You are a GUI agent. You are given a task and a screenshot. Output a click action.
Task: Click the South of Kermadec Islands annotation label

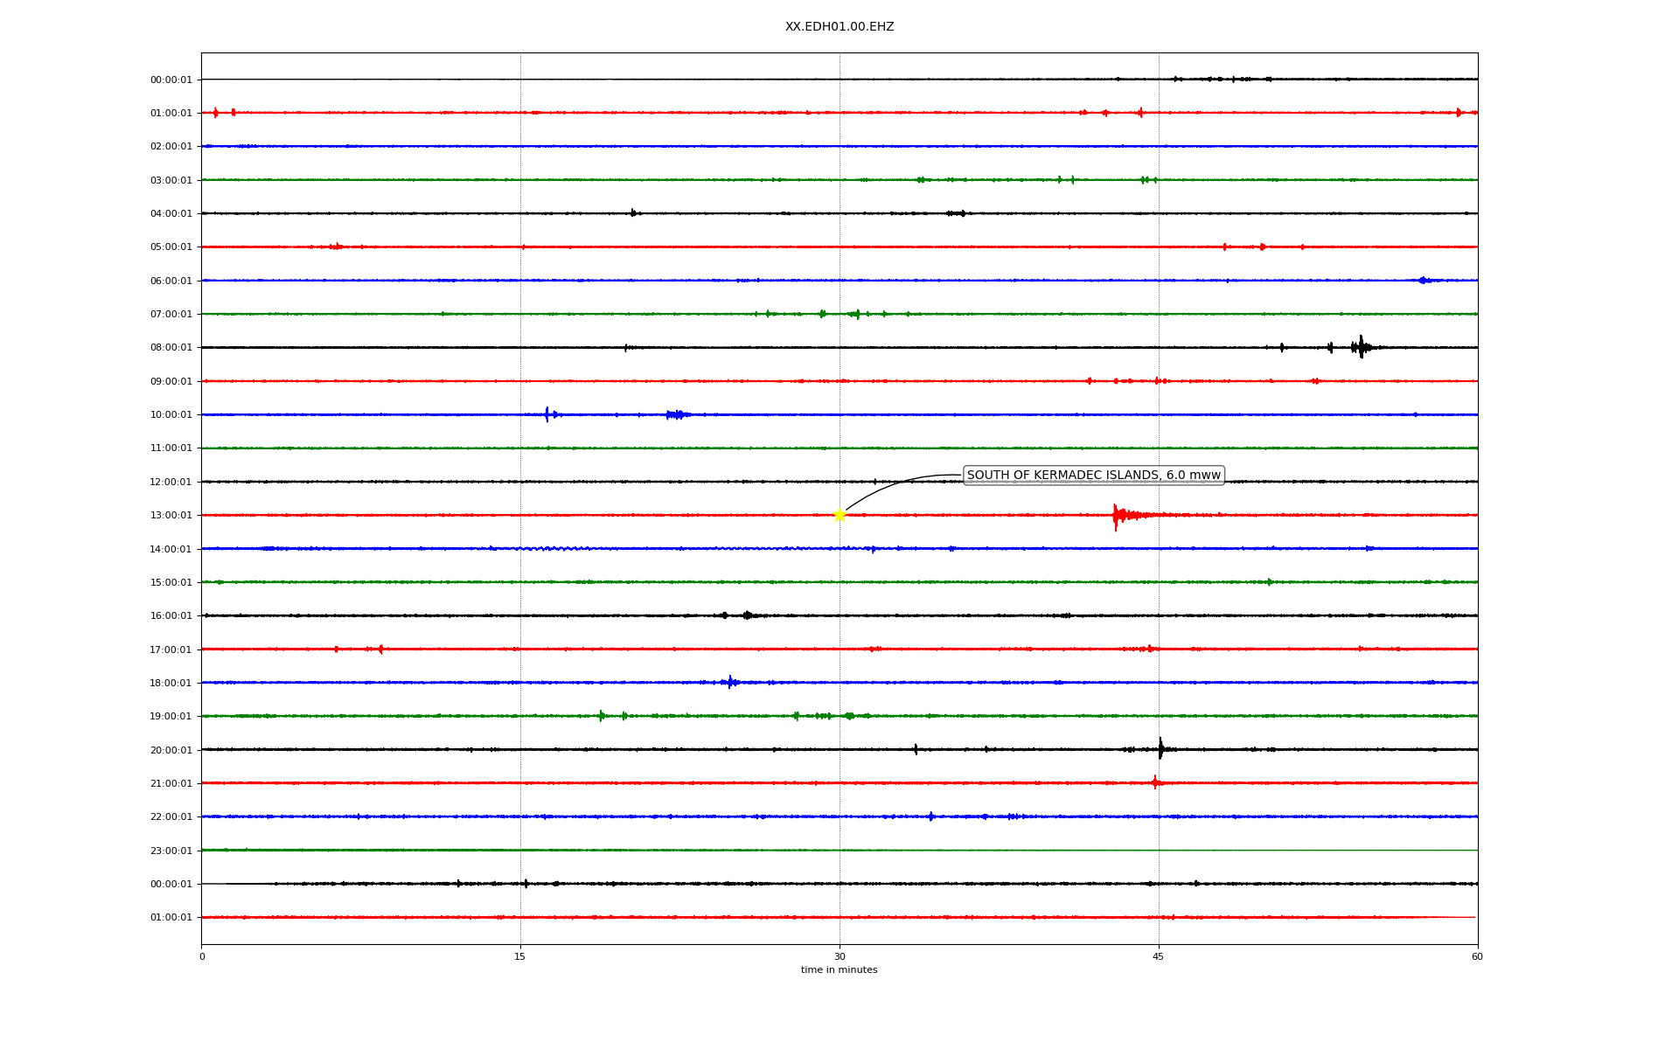click(x=1093, y=476)
